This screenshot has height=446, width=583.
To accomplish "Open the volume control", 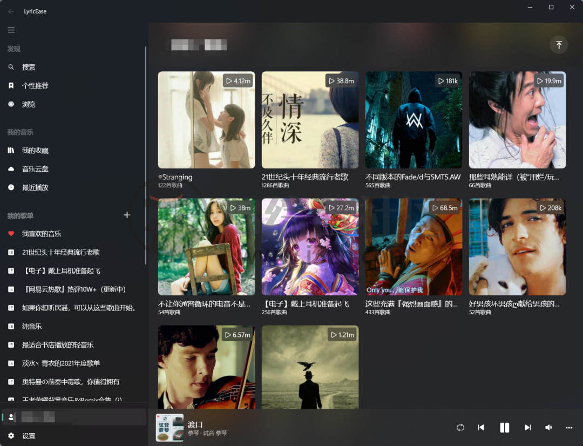I will coord(548,428).
